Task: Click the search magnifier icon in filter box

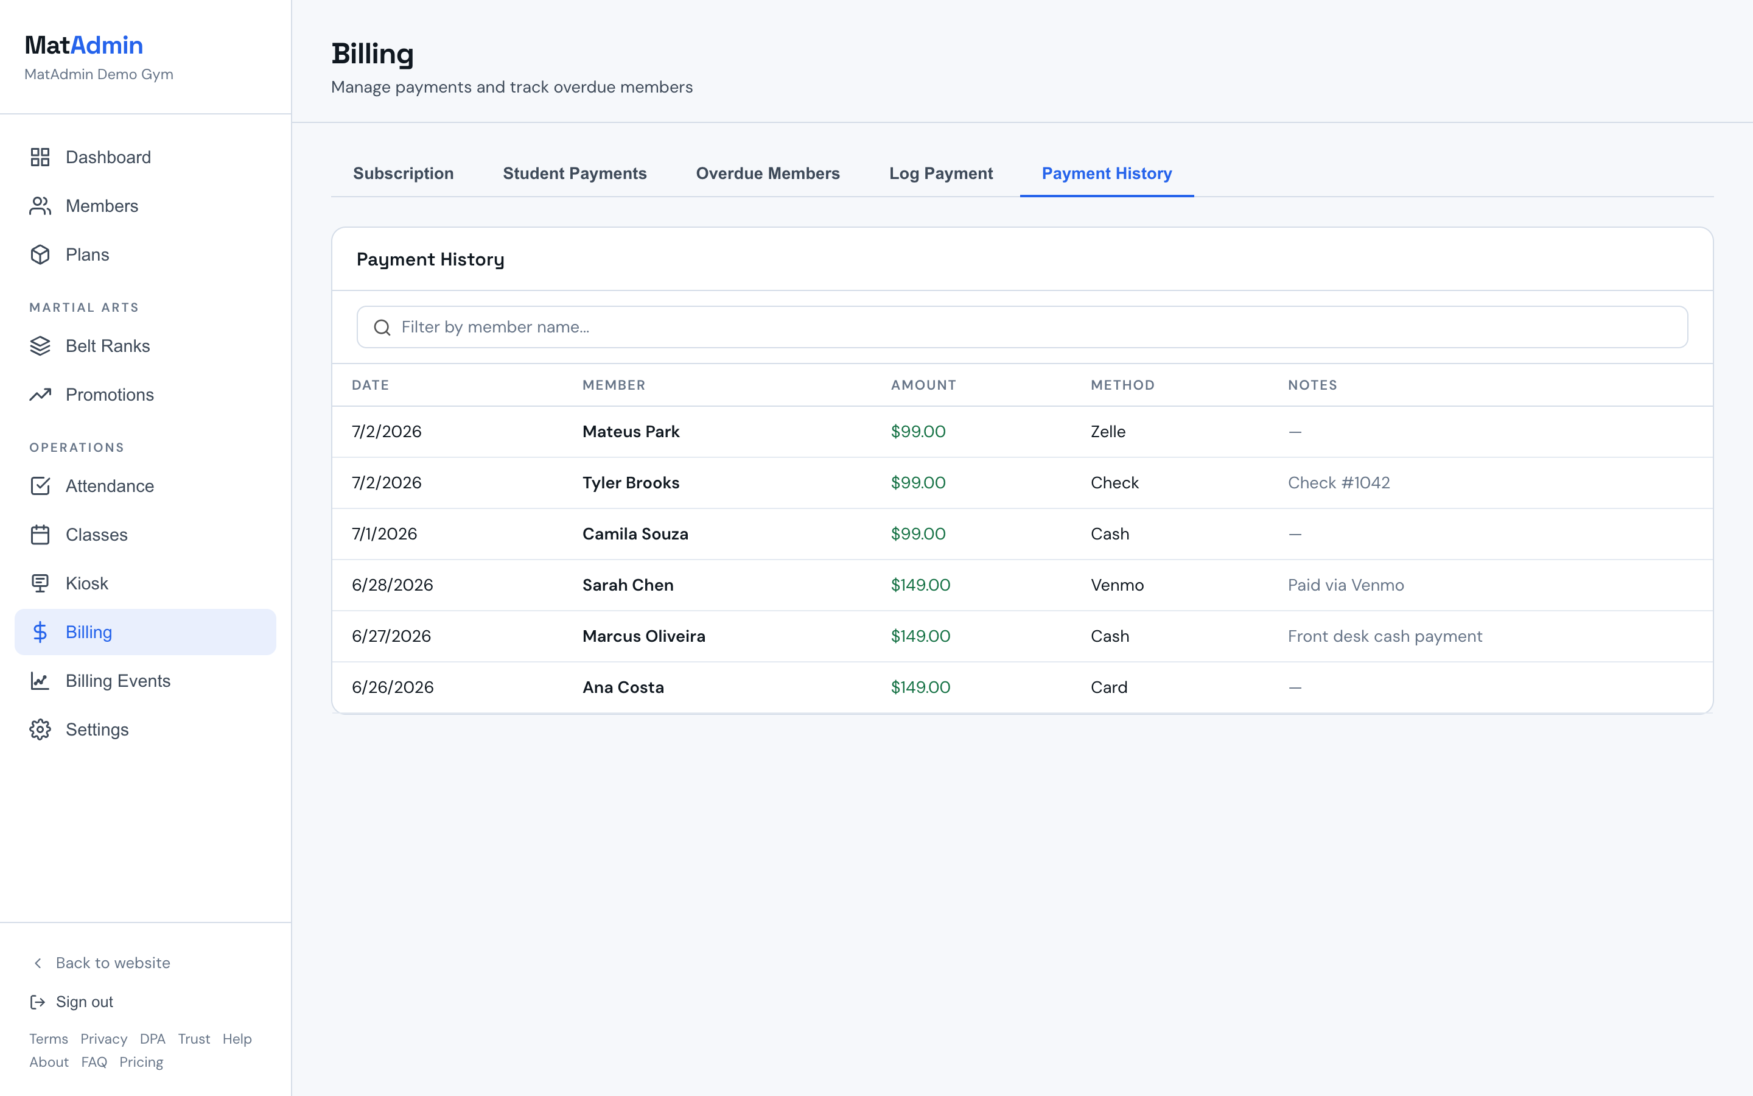Action: click(x=382, y=328)
